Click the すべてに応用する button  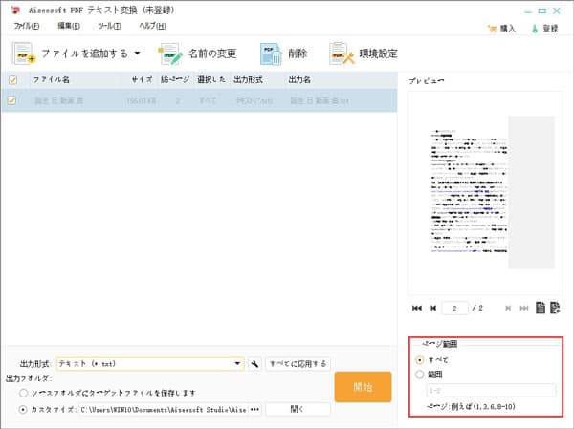298,363
